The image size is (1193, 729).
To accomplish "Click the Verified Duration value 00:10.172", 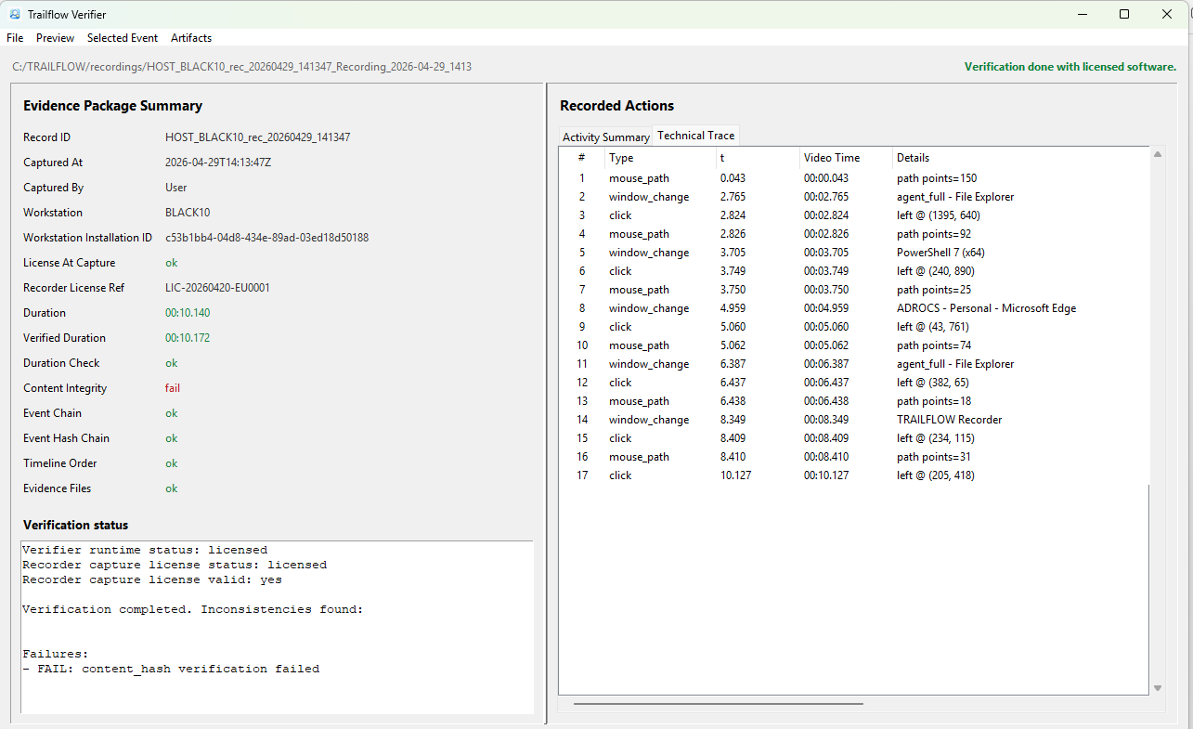I will [x=188, y=338].
